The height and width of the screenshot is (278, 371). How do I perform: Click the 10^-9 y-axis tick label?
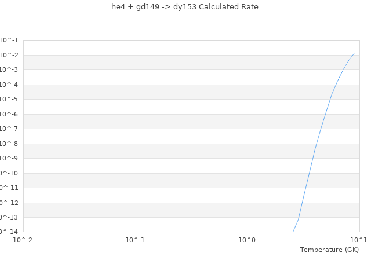pos(9,159)
